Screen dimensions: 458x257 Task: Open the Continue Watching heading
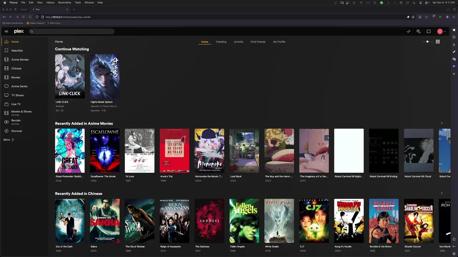[x=72, y=49]
